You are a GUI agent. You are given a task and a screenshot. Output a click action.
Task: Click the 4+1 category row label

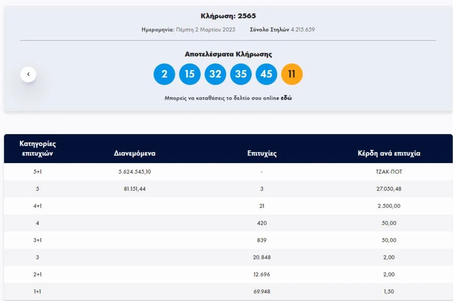pyautogui.click(x=38, y=206)
